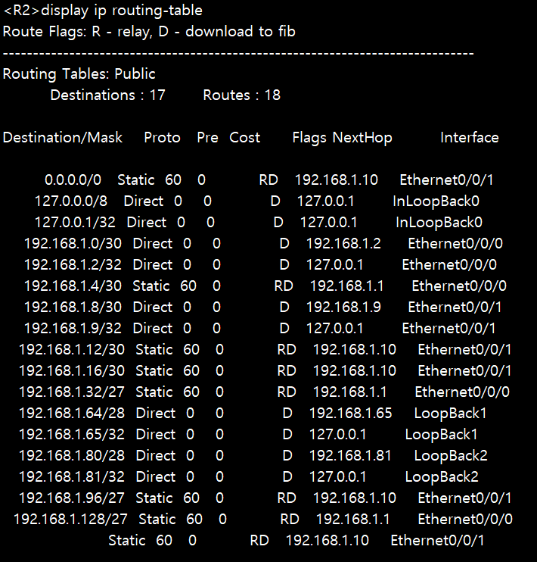
Task: Click 'Direct' protocol in the 192.168.1.80/28 row
Action: (156, 455)
